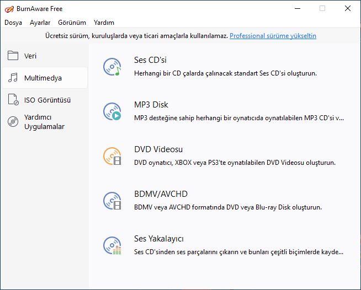Image resolution: width=361 pixels, height=290 pixels.
Task: Open the Dosya menu
Action: coord(13,23)
